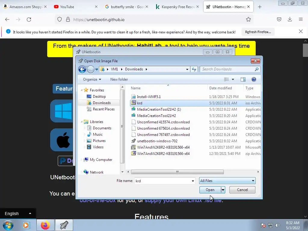Click New folder
The height and width of the screenshot is (231, 308).
tap(119, 79)
